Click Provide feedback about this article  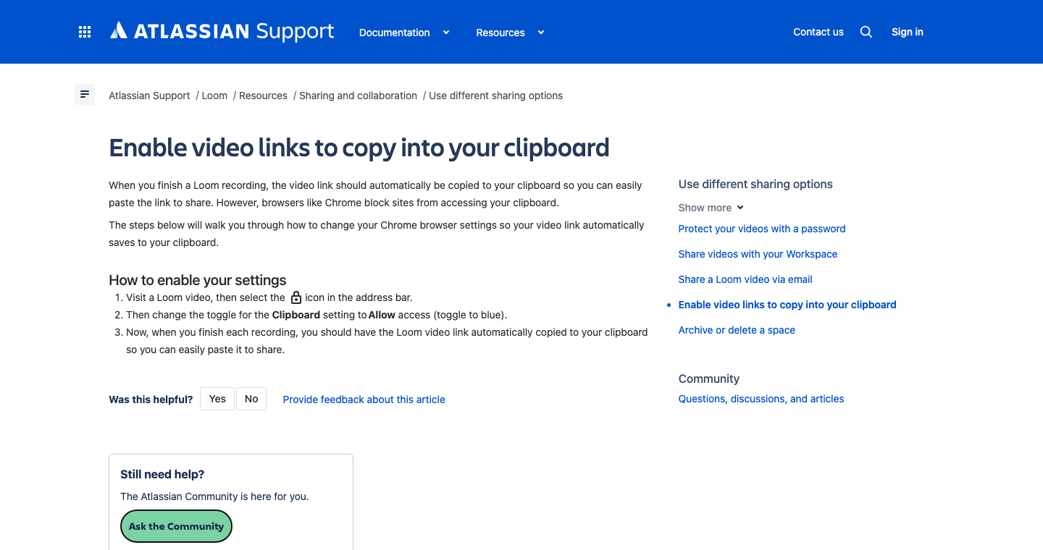click(x=364, y=399)
